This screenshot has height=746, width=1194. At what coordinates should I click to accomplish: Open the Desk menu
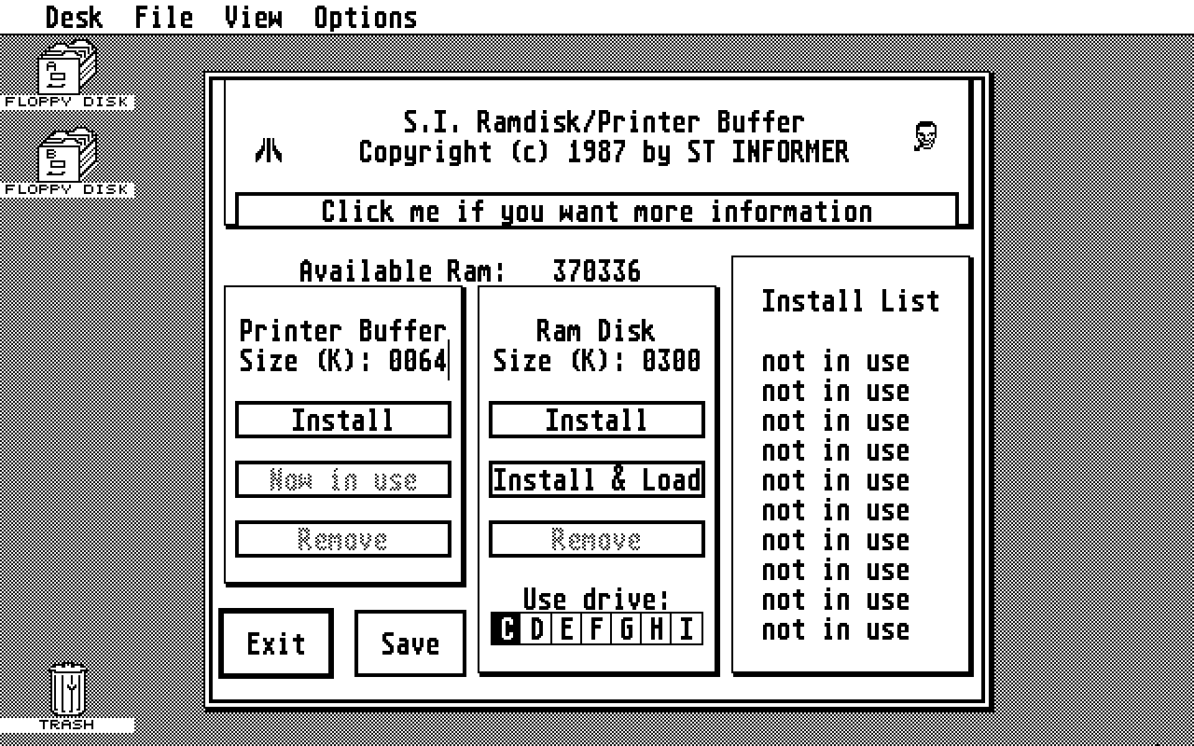(74, 17)
